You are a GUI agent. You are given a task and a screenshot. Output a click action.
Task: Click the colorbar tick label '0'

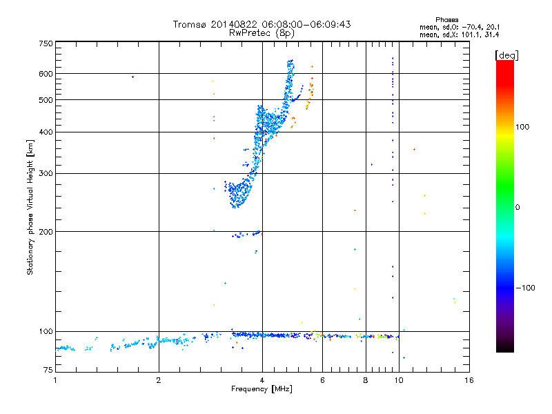click(x=517, y=208)
